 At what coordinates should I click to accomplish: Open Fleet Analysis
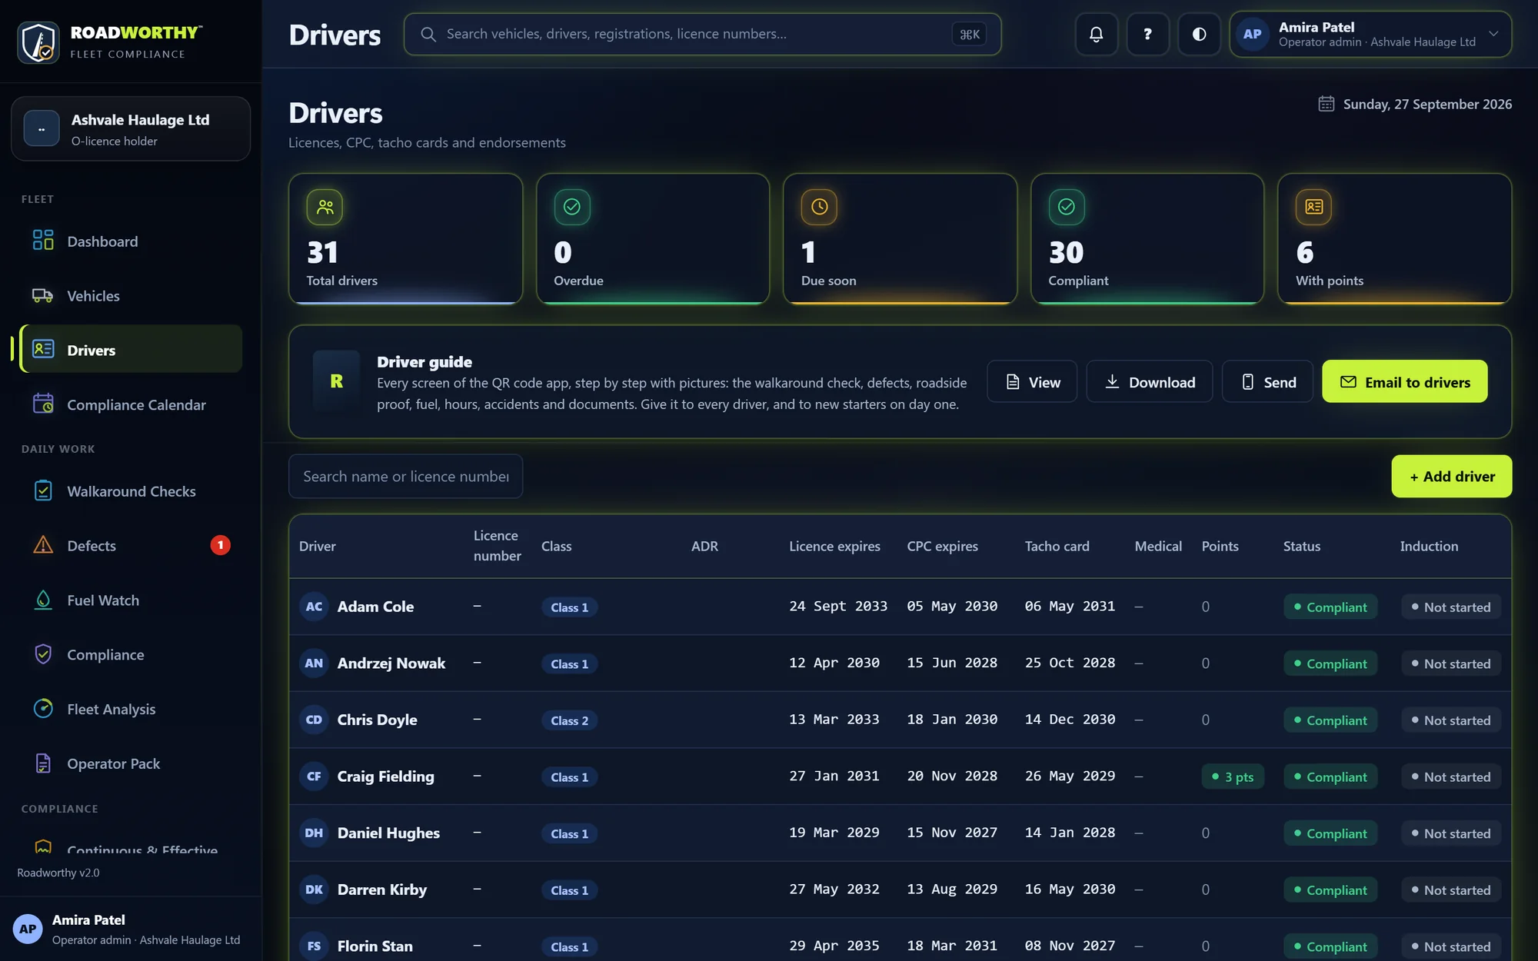click(131, 709)
